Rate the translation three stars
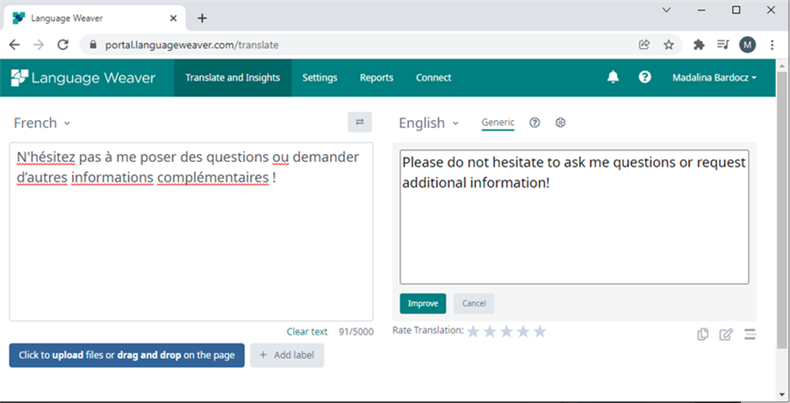790x403 pixels. tap(506, 331)
